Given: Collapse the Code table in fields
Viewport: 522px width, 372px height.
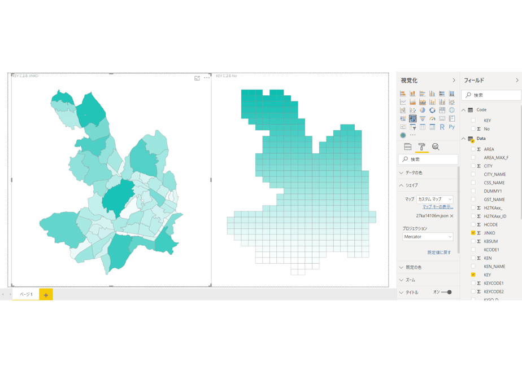Looking at the screenshot, I should coord(463,110).
